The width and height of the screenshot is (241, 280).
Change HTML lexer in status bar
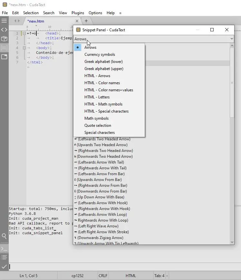[x=131, y=276]
